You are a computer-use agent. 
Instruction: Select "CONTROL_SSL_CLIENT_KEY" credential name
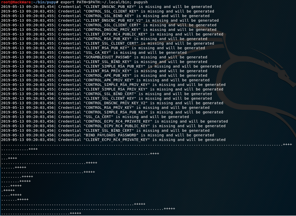111,12
